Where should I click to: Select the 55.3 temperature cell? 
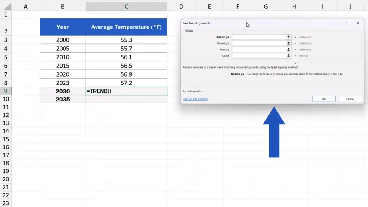click(x=126, y=40)
